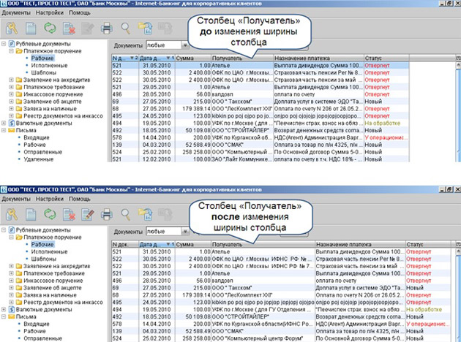Click column settings icon at upper table header edge
Viewport: 461px width, 342px height.
[458, 58]
